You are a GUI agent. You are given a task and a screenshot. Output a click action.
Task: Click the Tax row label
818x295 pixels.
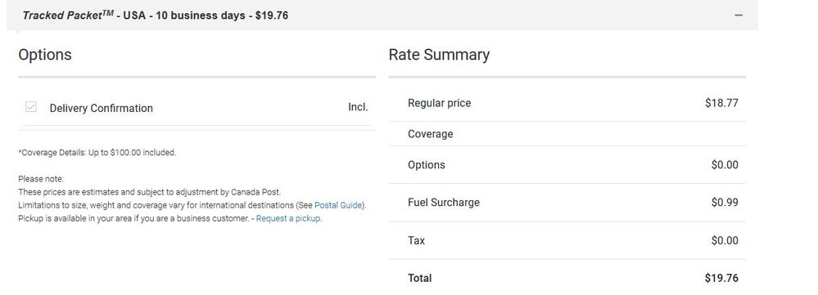coord(416,240)
